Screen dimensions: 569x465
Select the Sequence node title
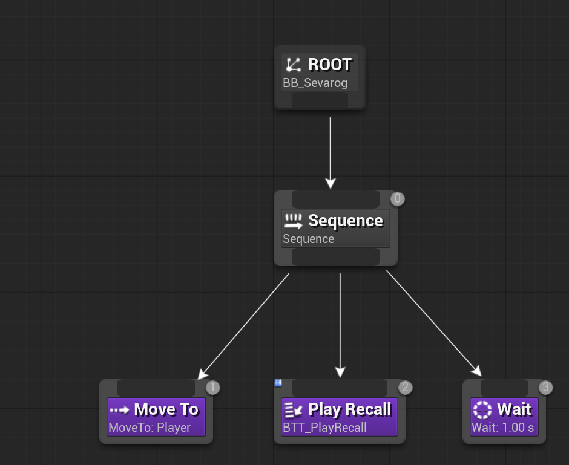(346, 221)
